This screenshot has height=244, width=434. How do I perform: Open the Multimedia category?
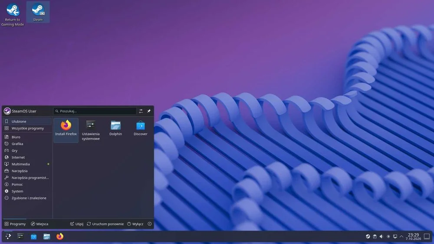pyautogui.click(x=27, y=164)
